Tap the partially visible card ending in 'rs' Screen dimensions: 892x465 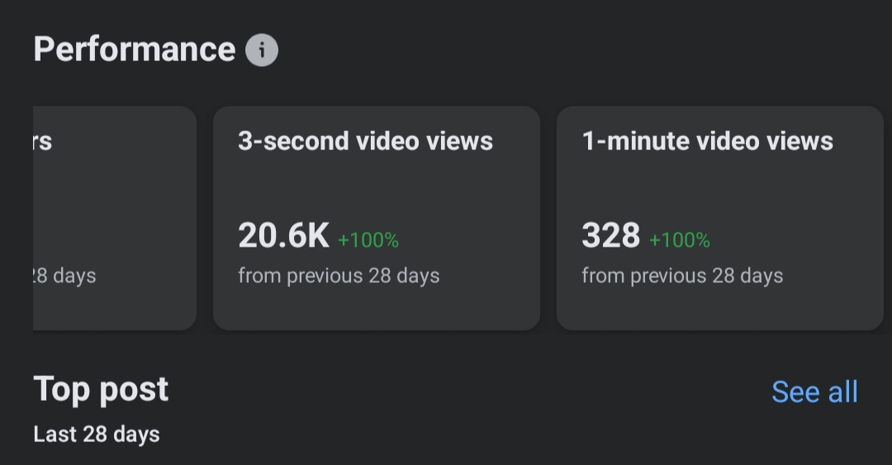click(114, 218)
